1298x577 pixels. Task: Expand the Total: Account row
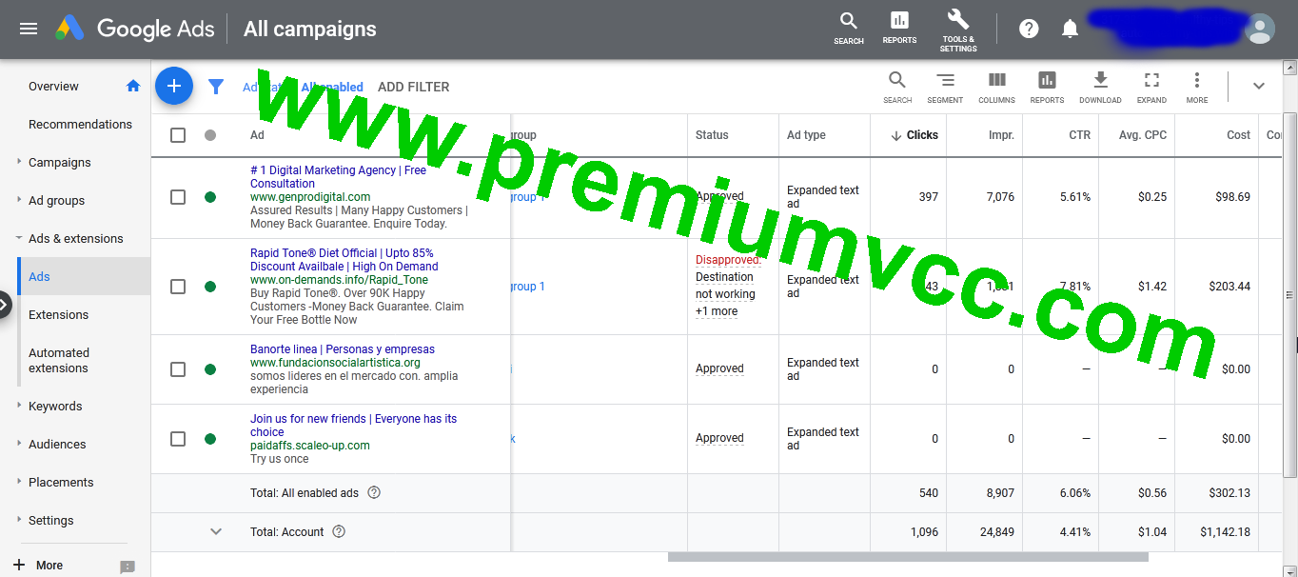click(x=216, y=531)
